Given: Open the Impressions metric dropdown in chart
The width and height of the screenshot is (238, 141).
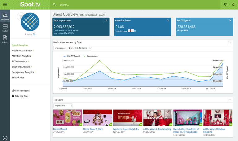Looking at the screenshot, I should click(x=62, y=48).
